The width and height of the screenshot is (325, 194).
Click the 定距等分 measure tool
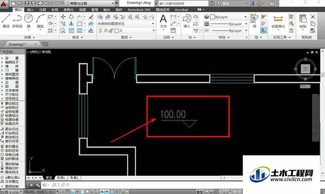coord(278,21)
